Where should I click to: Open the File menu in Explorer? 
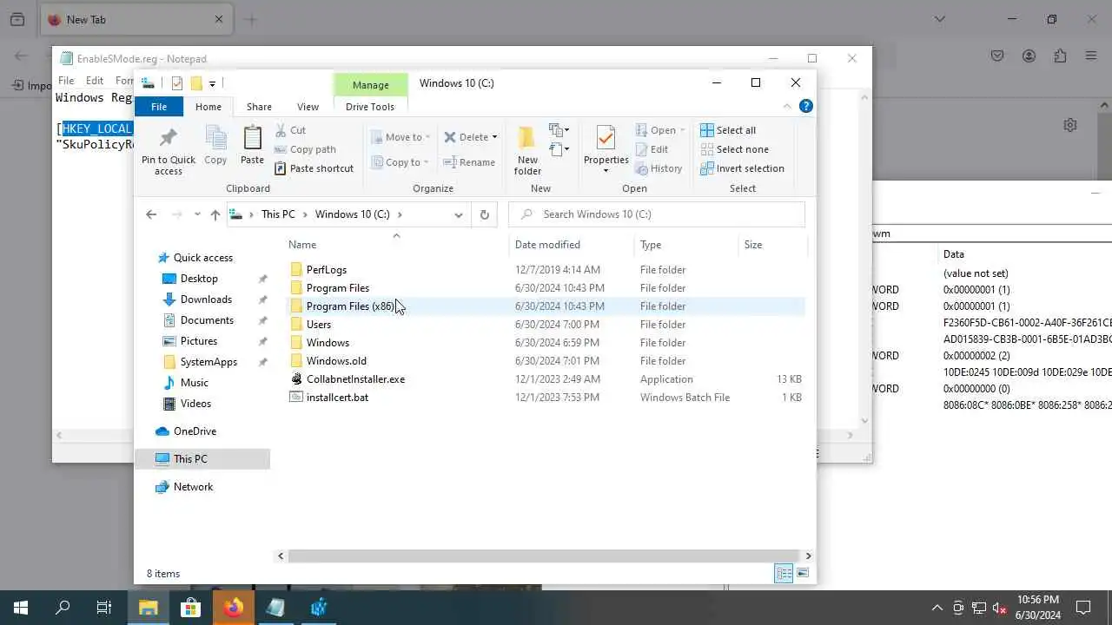point(159,107)
